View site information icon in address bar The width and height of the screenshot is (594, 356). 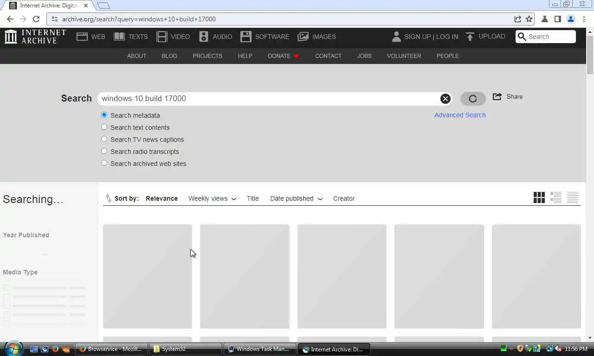[54, 19]
